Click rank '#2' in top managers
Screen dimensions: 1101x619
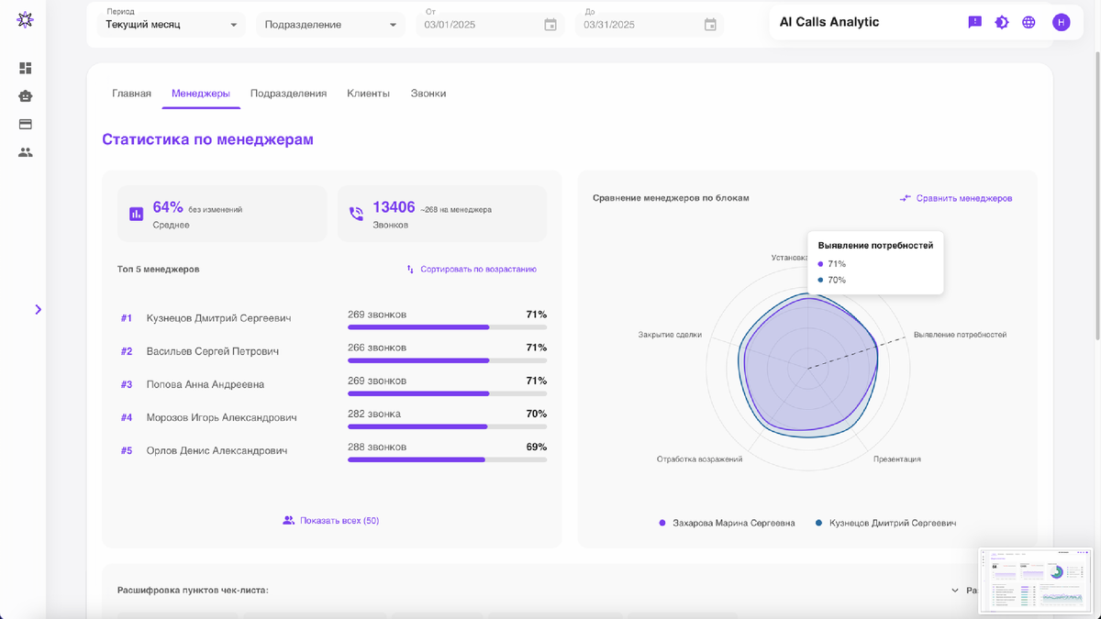tap(127, 351)
